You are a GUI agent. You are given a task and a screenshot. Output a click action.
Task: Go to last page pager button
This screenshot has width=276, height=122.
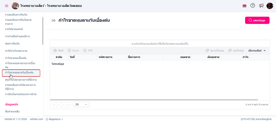coord(68,105)
